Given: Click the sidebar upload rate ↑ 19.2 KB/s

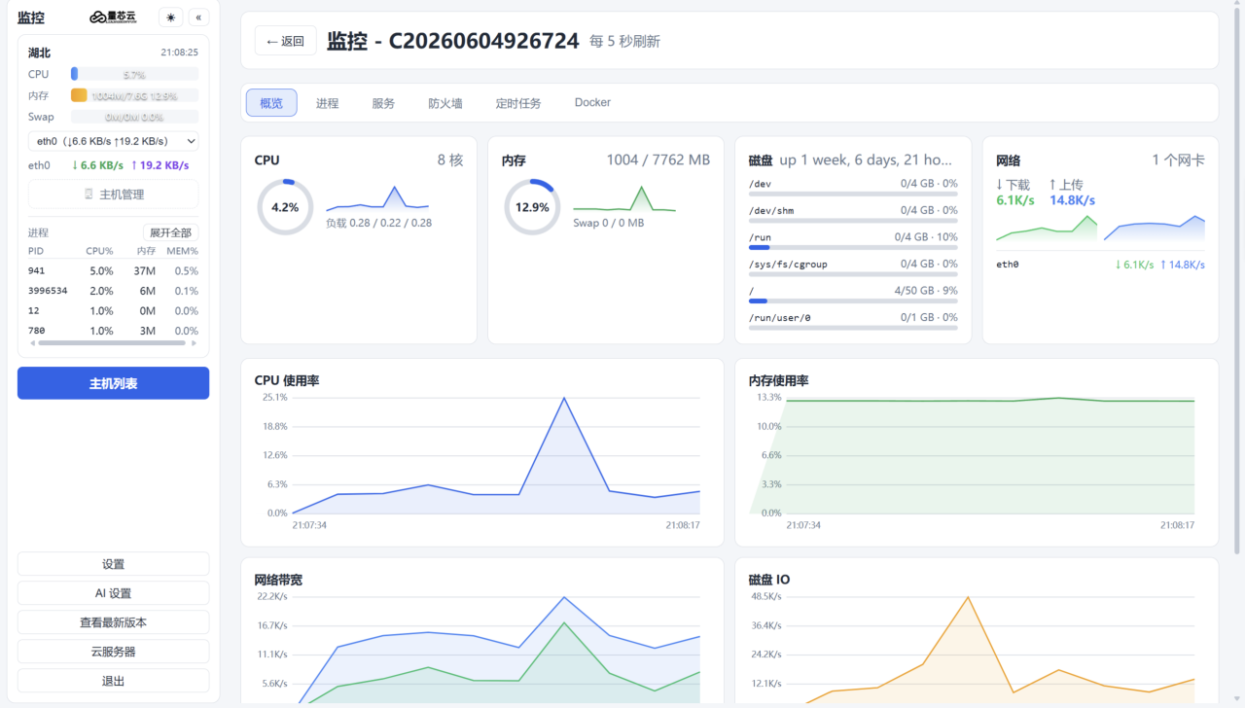Looking at the screenshot, I should [x=160, y=165].
